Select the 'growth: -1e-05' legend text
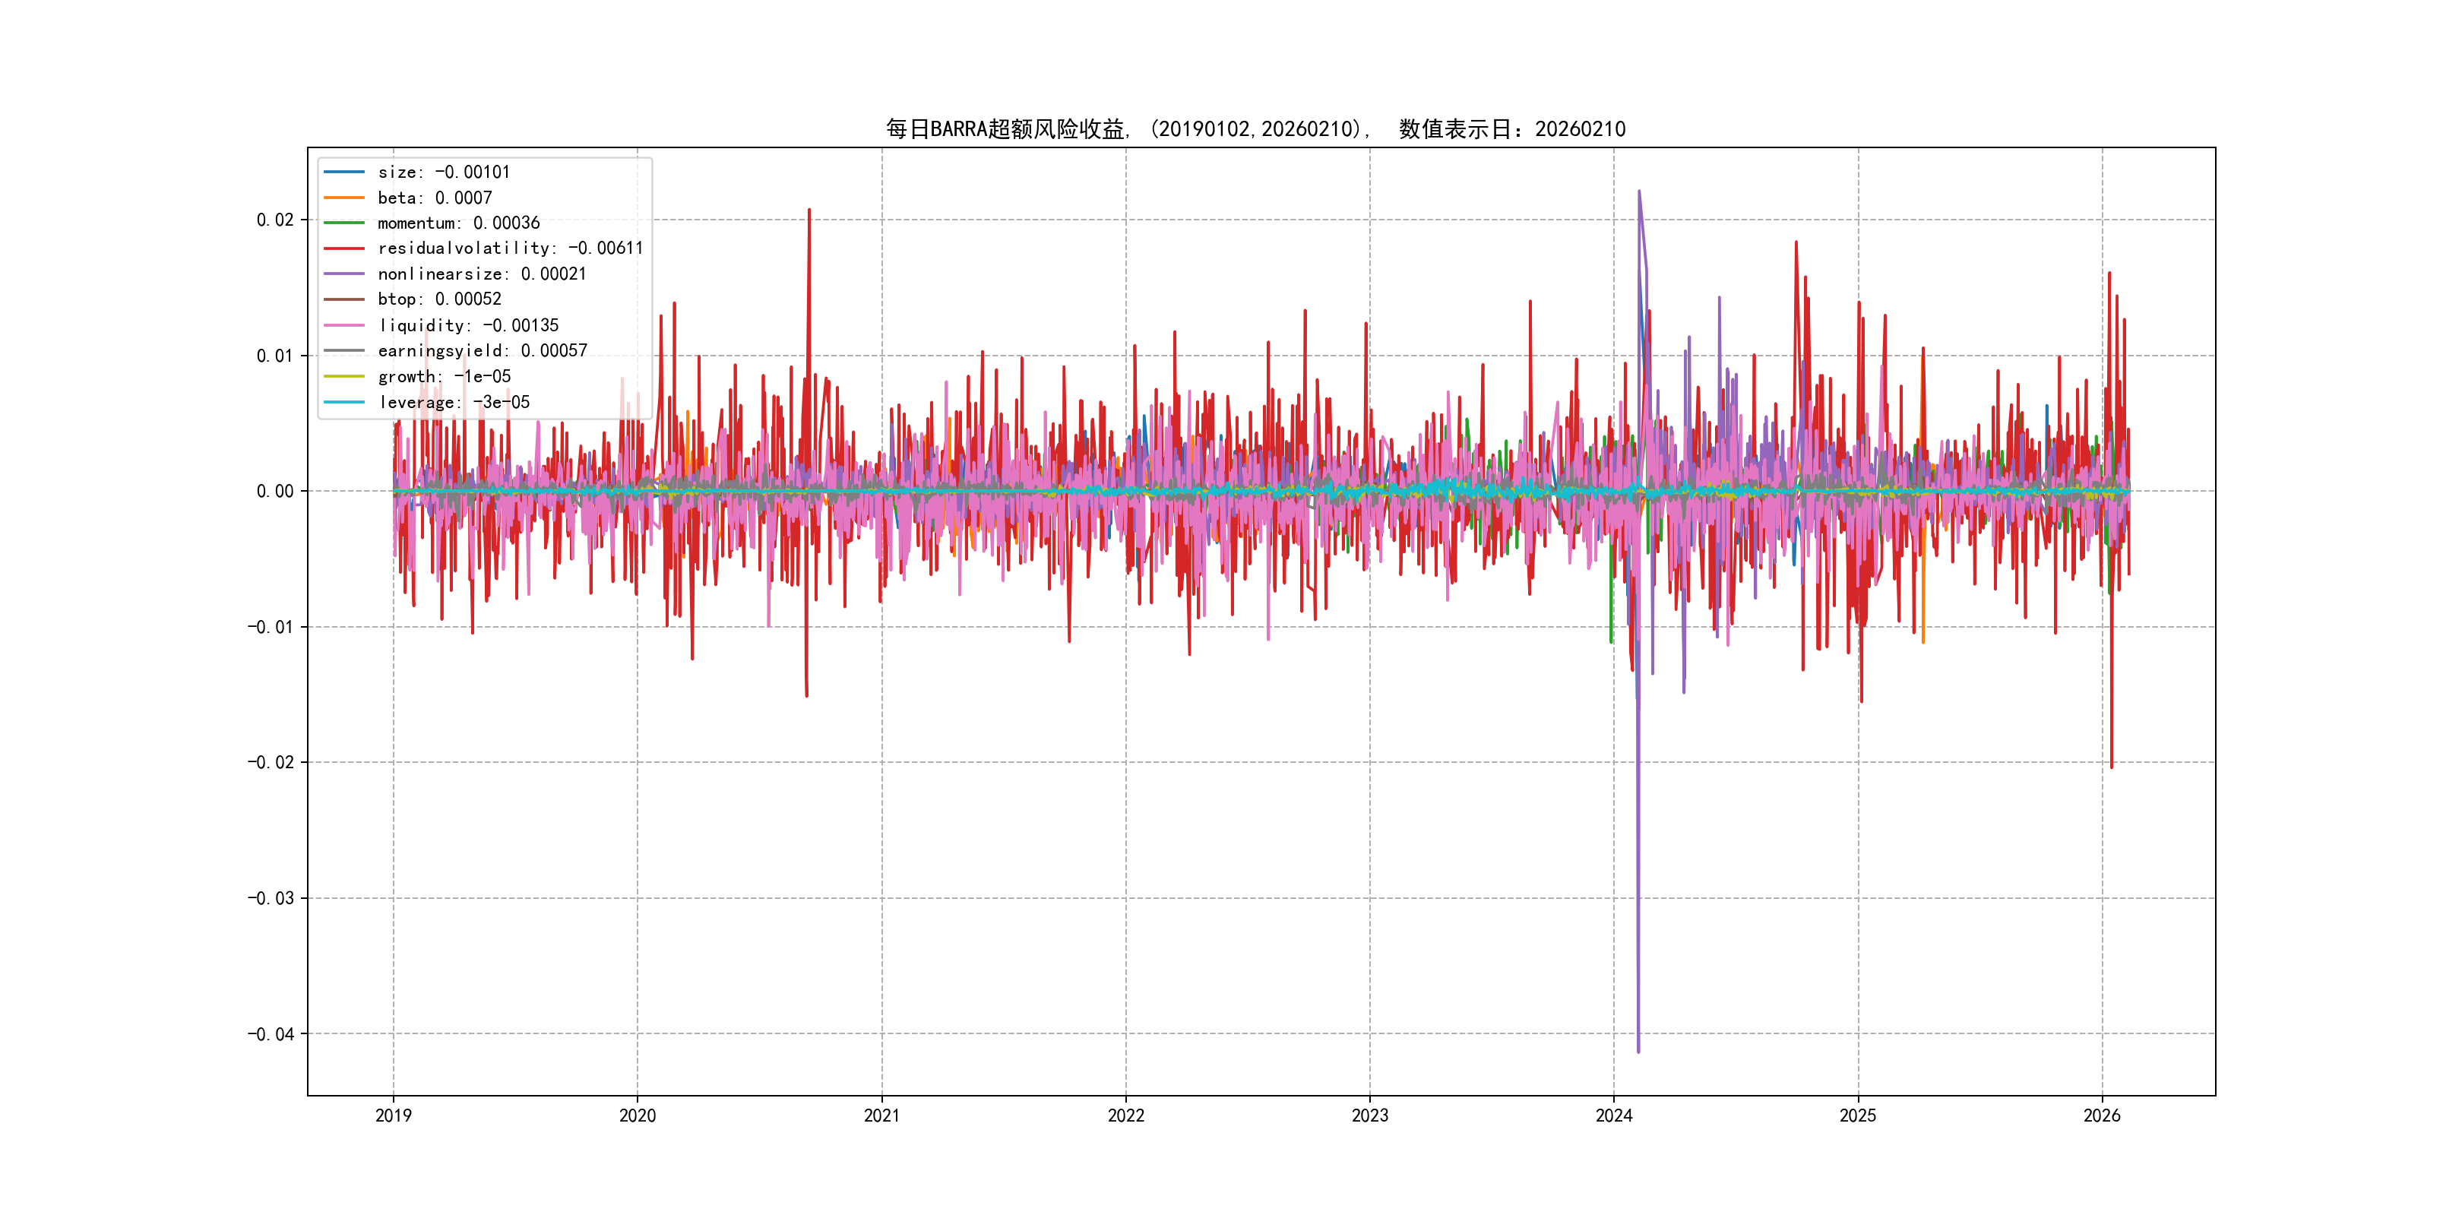The width and height of the screenshot is (2462, 1231). [x=445, y=377]
